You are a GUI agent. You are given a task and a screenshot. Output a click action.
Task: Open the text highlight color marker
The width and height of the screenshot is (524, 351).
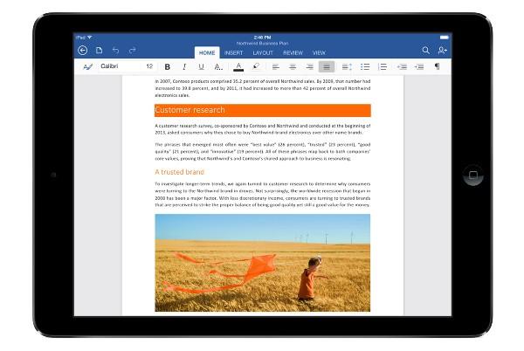(x=256, y=66)
